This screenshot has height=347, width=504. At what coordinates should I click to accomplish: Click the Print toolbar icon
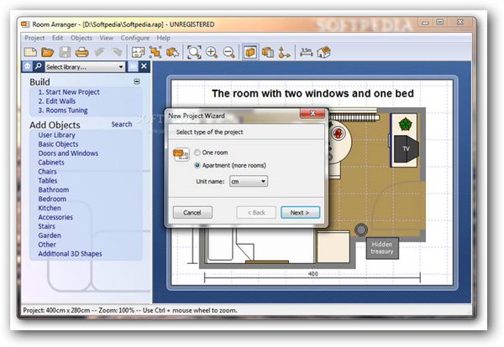point(82,52)
